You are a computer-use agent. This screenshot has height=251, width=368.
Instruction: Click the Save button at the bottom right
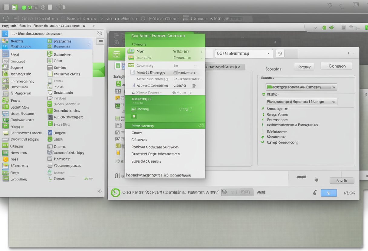point(342,180)
